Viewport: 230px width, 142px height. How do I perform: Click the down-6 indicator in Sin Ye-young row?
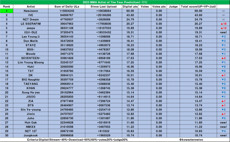(x=224, y=109)
